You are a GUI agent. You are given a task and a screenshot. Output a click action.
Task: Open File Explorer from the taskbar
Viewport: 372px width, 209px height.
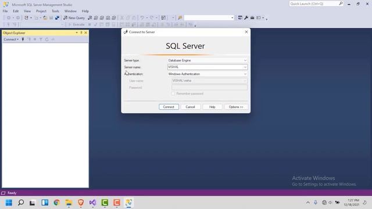pyautogui.click(x=69, y=203)
